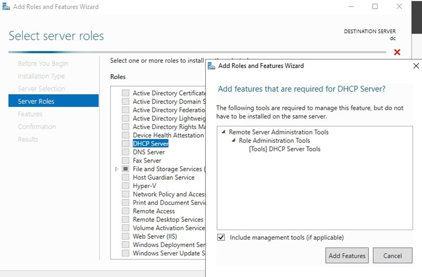The height and width of the screenshot is (277, 422).
Task: Click the Select server roles heading
Action: pos(56,36)
